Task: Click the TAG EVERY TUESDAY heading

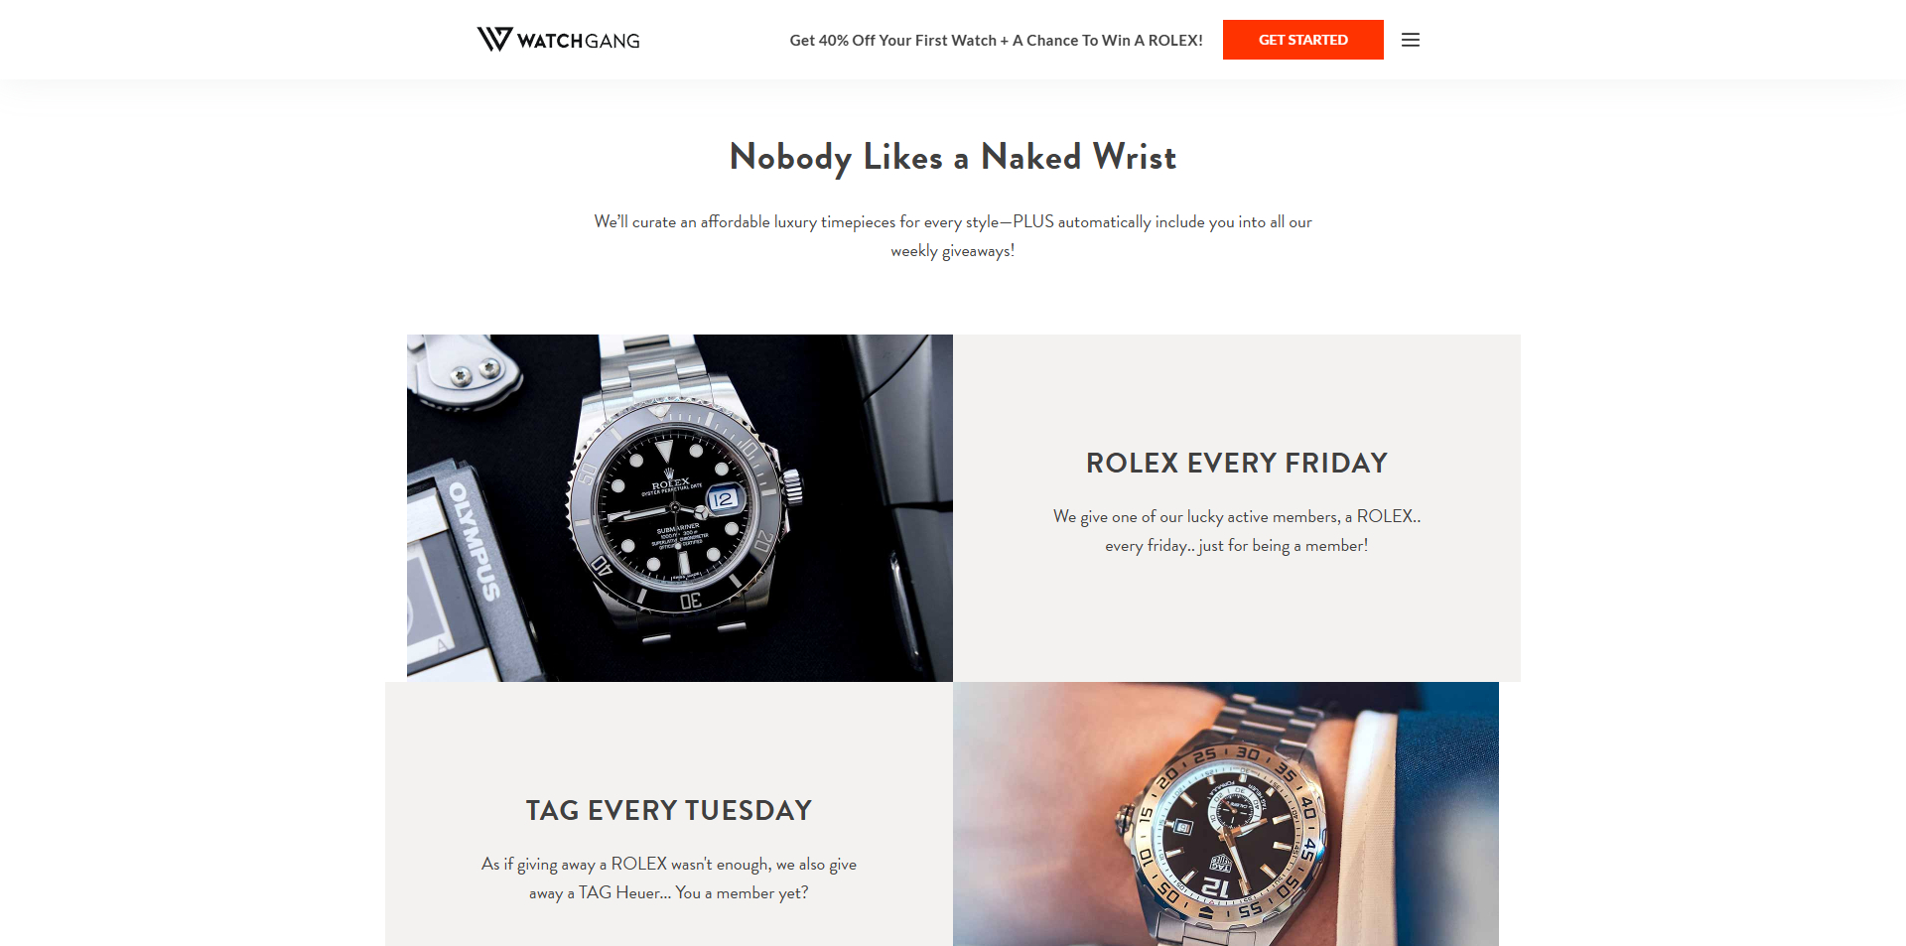Action: (669, 810)
